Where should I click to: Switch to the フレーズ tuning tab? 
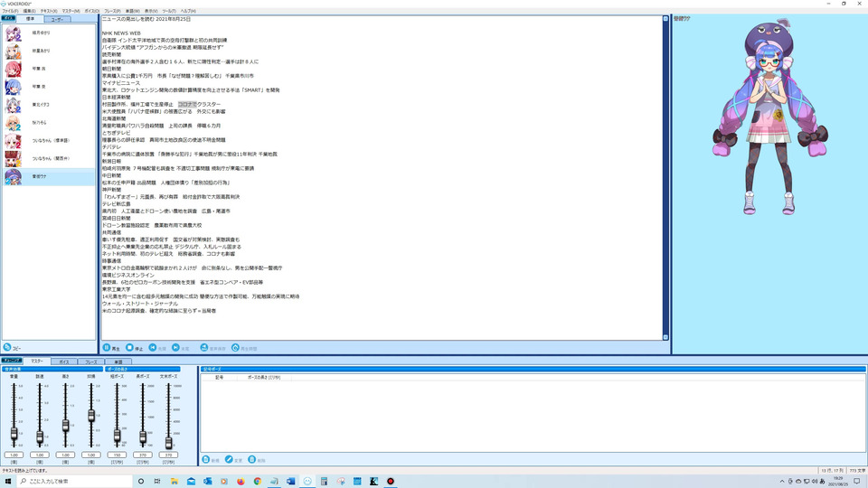[91, 361]
